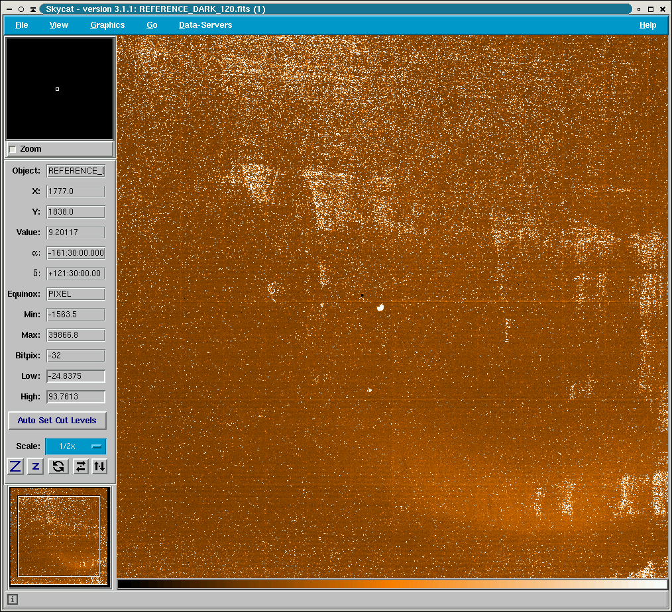The width and height of the screenshot is (672, 612).
Task: Expand the Go menu
Action: (152, 25)
